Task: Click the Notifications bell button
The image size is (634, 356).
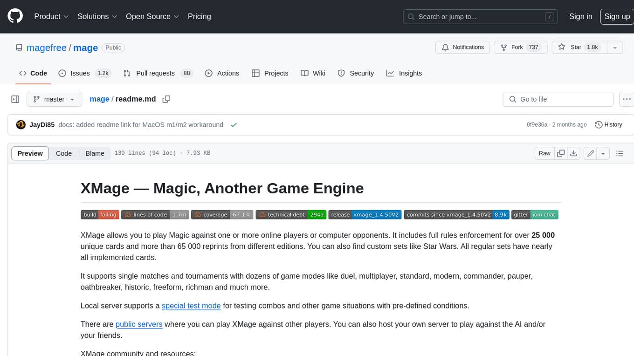Action: coord(462,48)
